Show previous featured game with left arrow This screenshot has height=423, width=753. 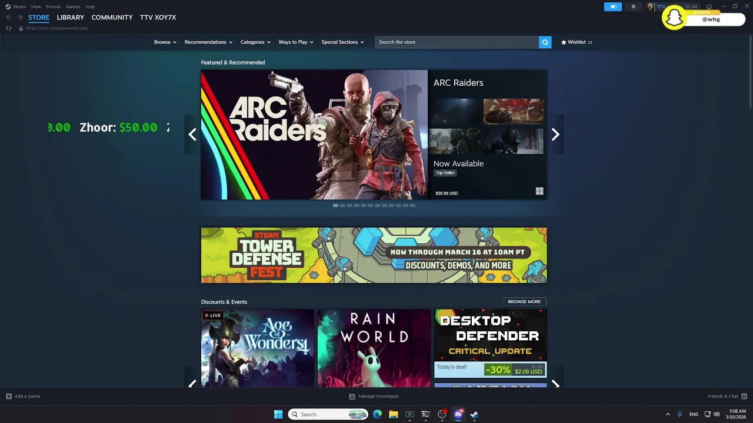tap(192, 135)
